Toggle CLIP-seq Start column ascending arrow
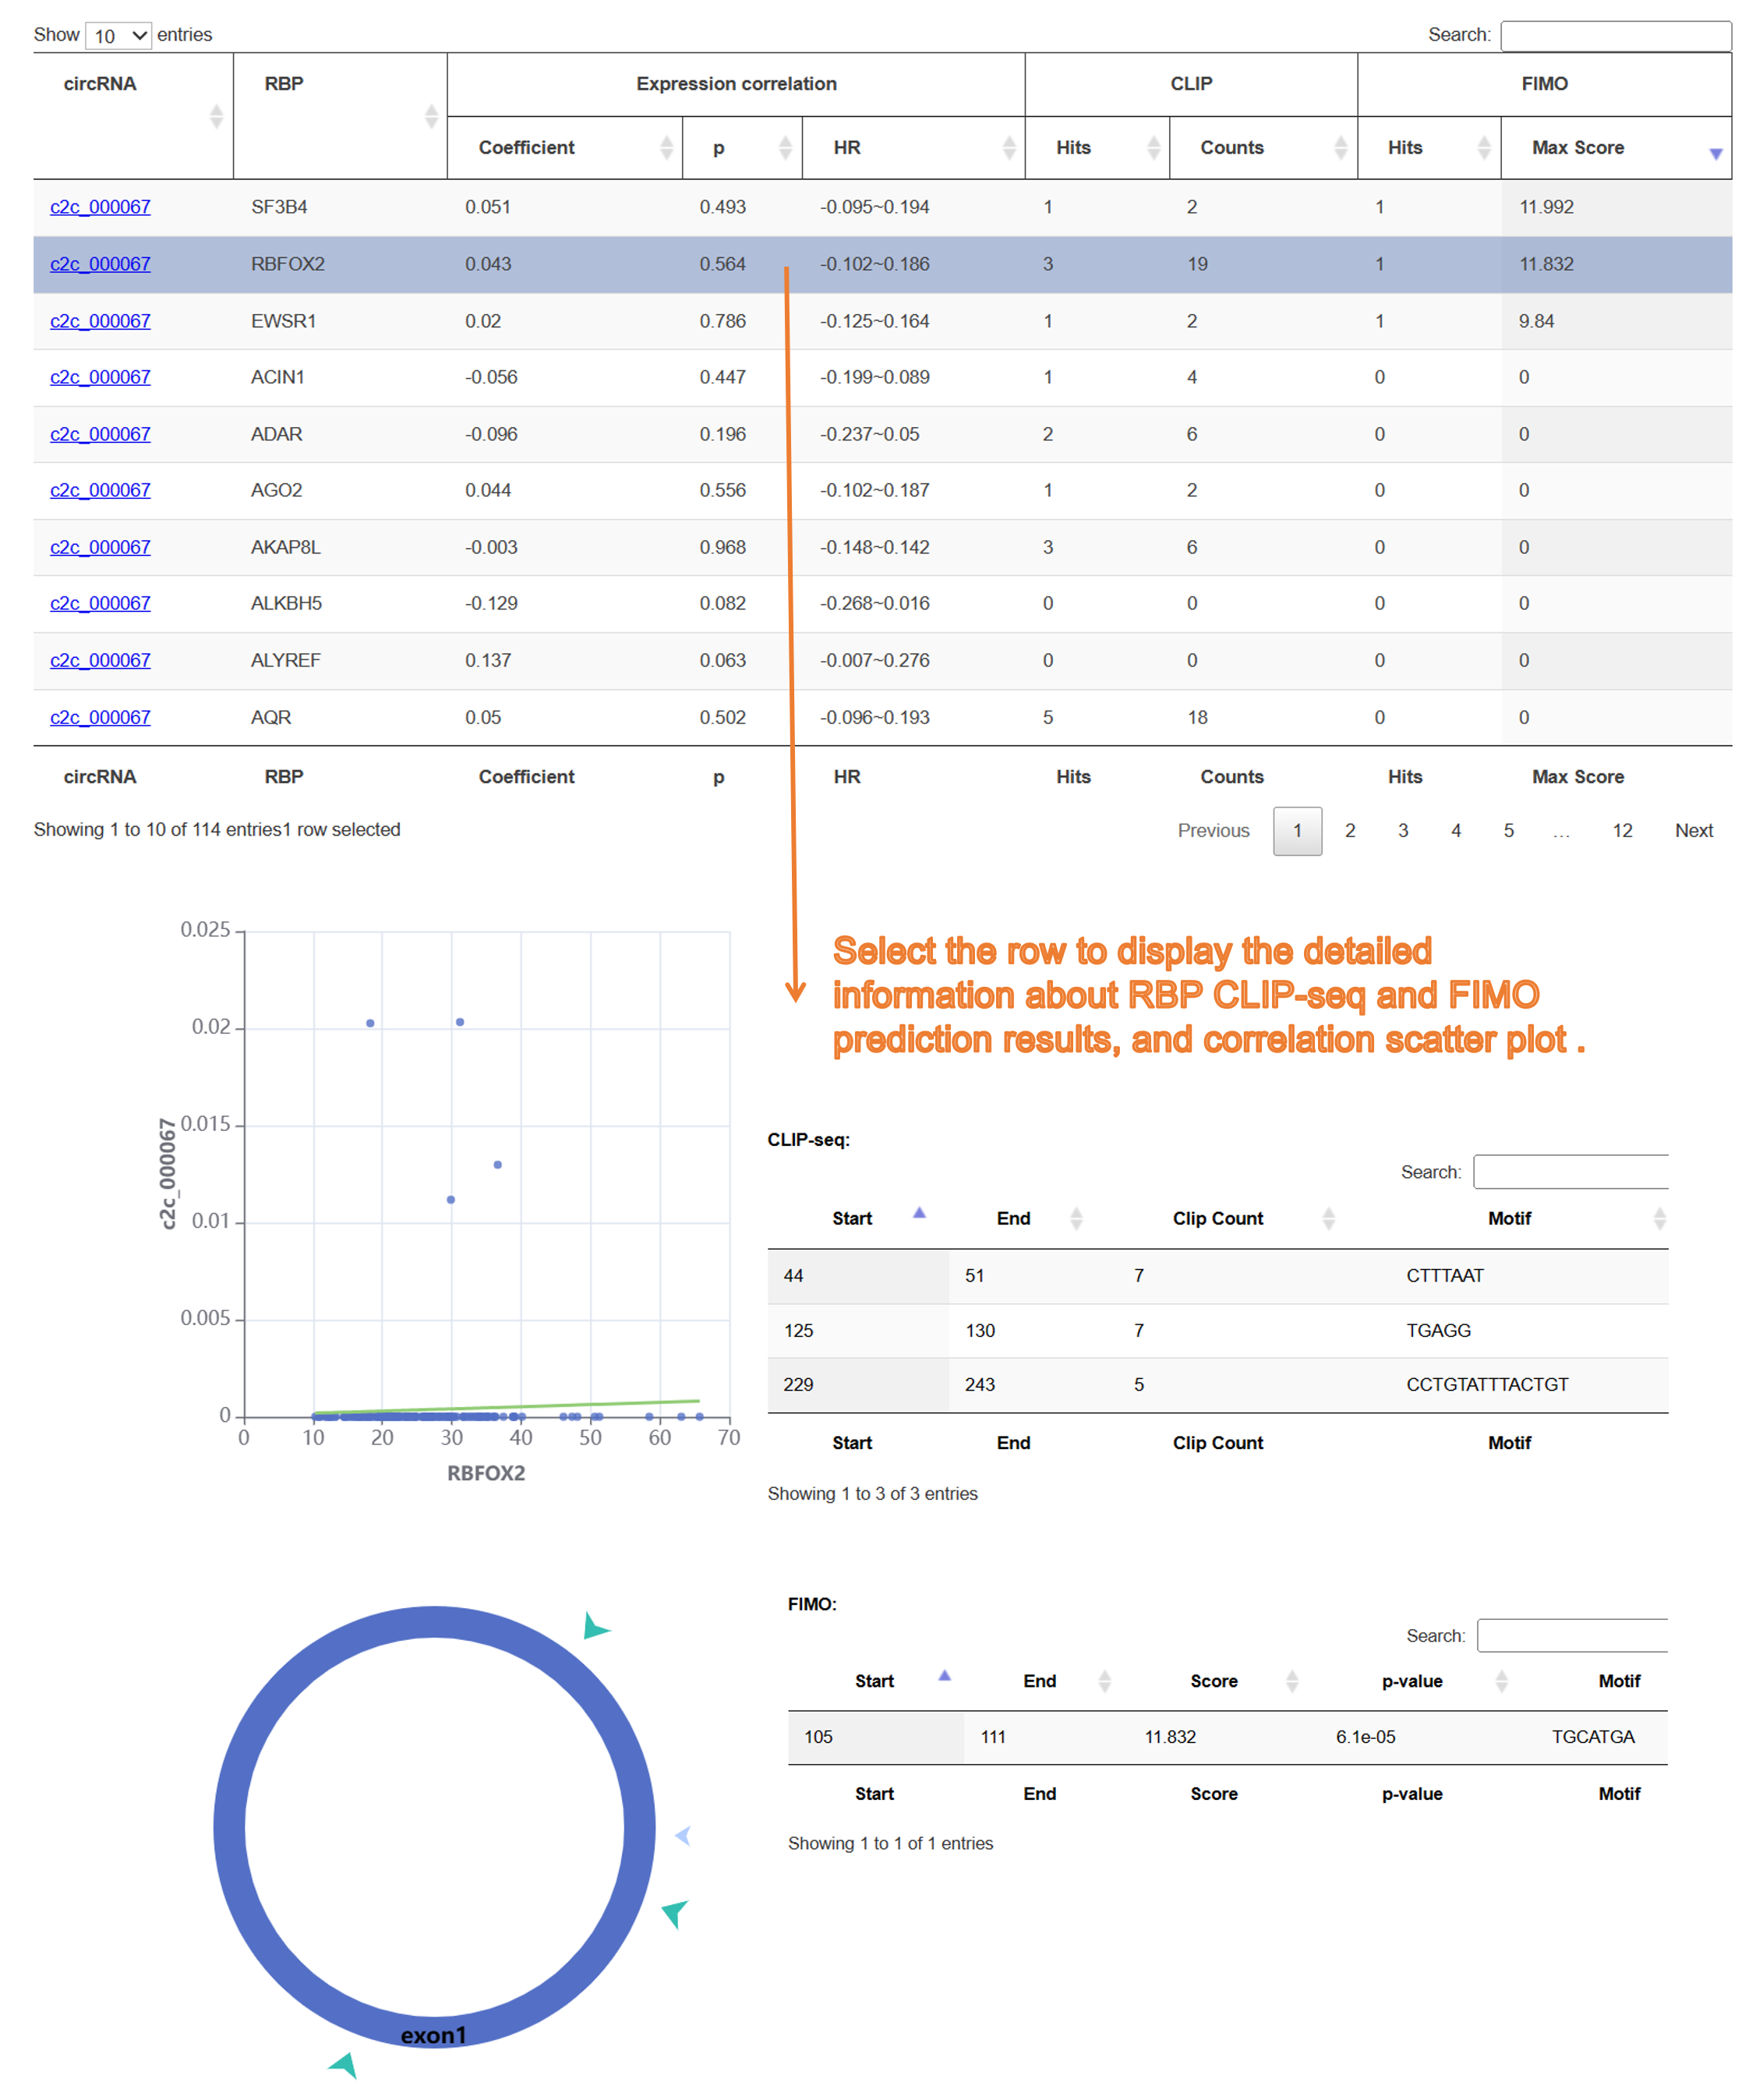This screenshot has height=2100, width=1763. click(919, 1213)
